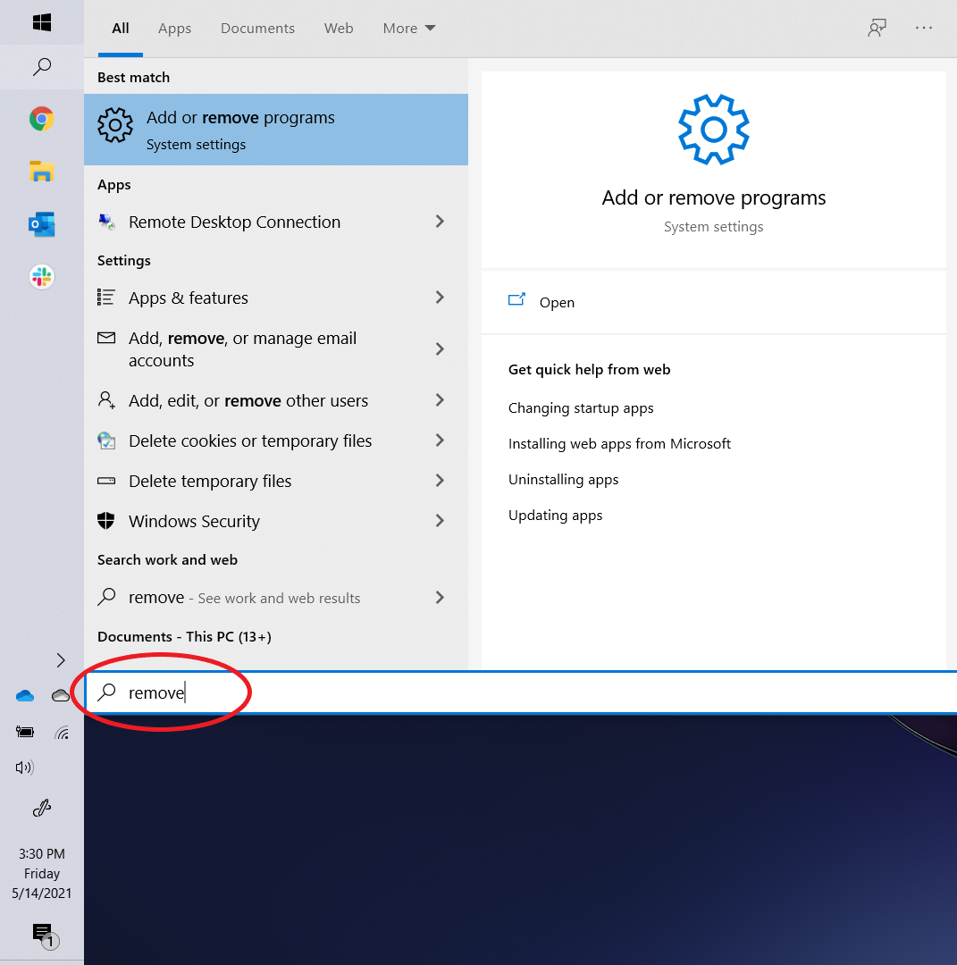Click the volume speaker tray icon

point(24,768)
